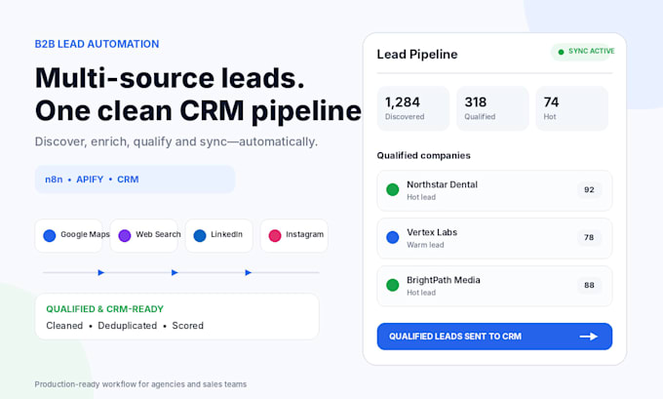663x399 pixels.
Task: Select the LinkedIn source chip
Action: click(x=219, y=236)
